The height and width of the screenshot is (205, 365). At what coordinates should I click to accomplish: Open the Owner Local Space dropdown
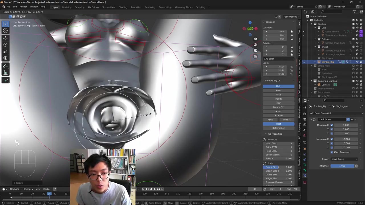[x=344, y=159]
